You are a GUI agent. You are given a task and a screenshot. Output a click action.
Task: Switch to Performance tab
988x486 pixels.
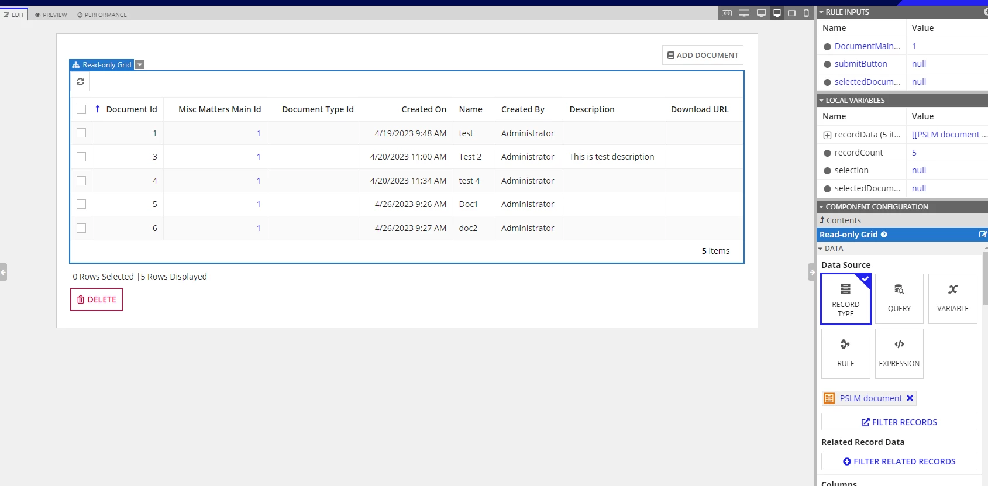click(x=102, y=15)
